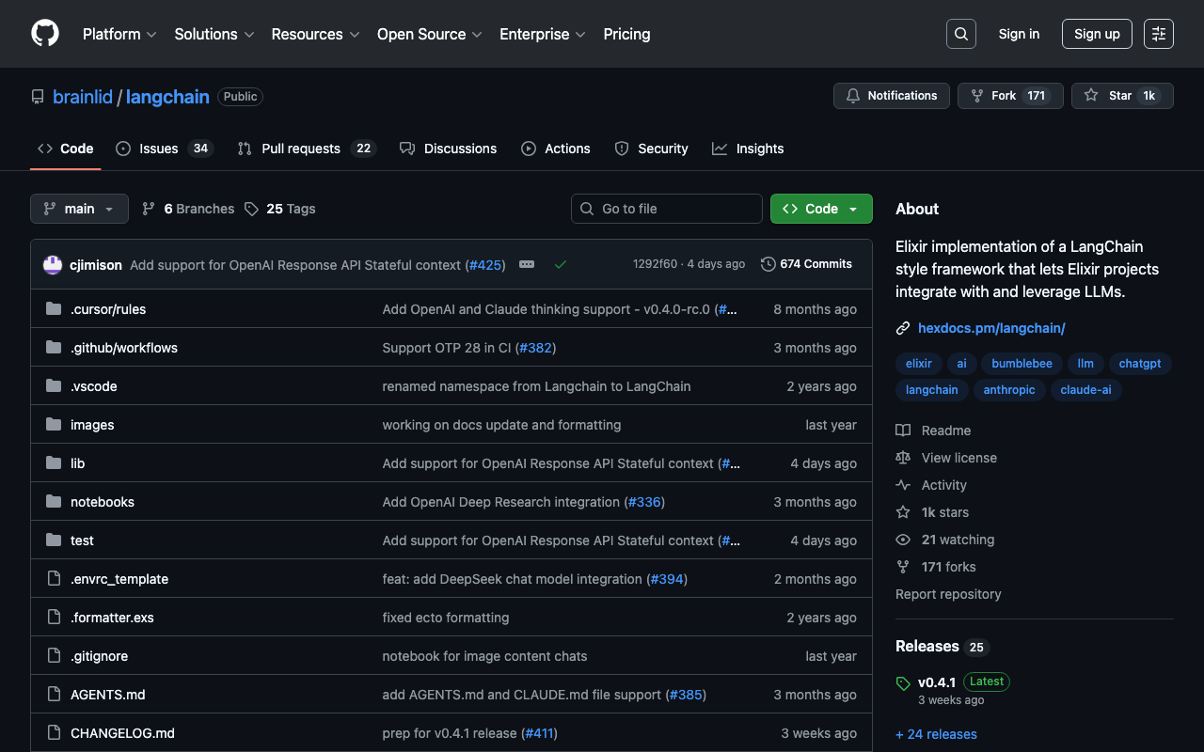The image size is (1204, 752).
Task: Select the elixir topic tag
Action: click(x=918, y=363)
